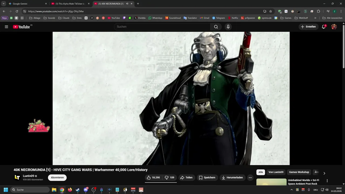Screen dimensions: 345x194
Task: Bookmark this page with the star icon
Action: pos(271,11)
